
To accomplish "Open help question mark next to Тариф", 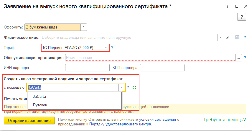I will pos(112,48).
